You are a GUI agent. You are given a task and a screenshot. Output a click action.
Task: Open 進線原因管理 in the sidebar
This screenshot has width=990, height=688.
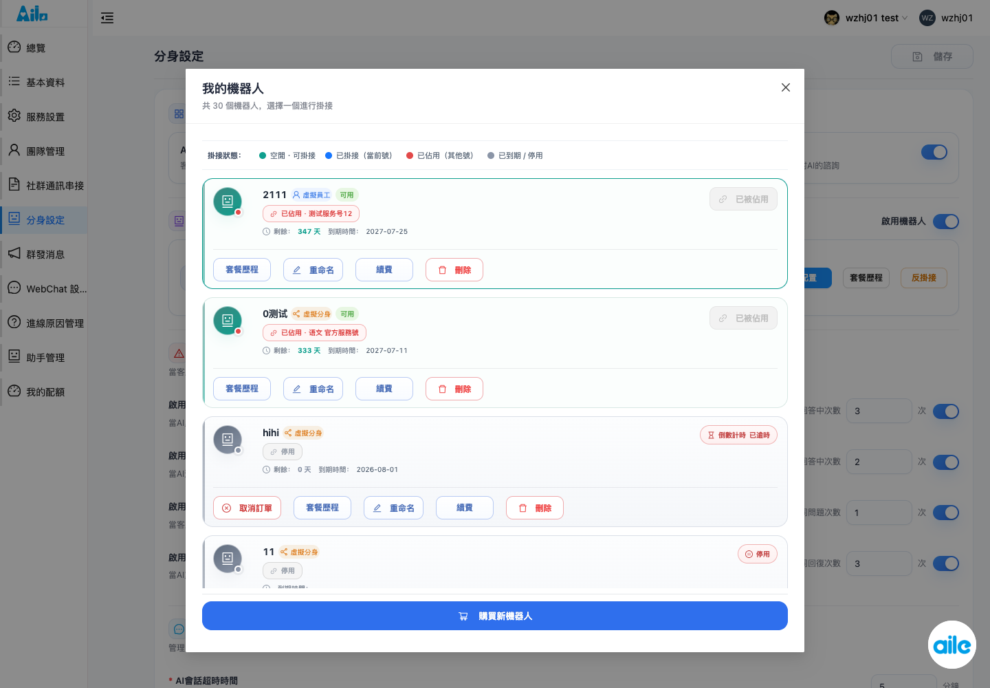pyautogui.click(x=44, y=323)
